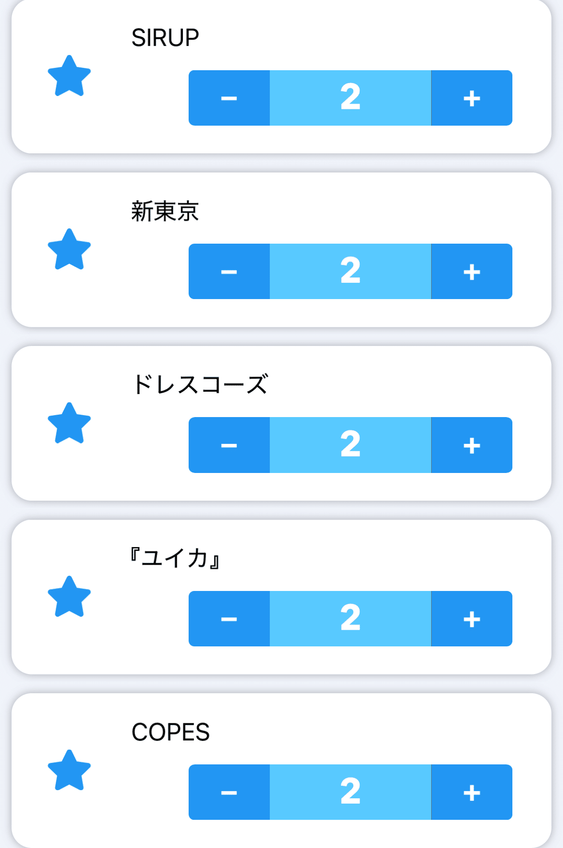Tap minus on the『ユイカ』card

click(229, 619)
